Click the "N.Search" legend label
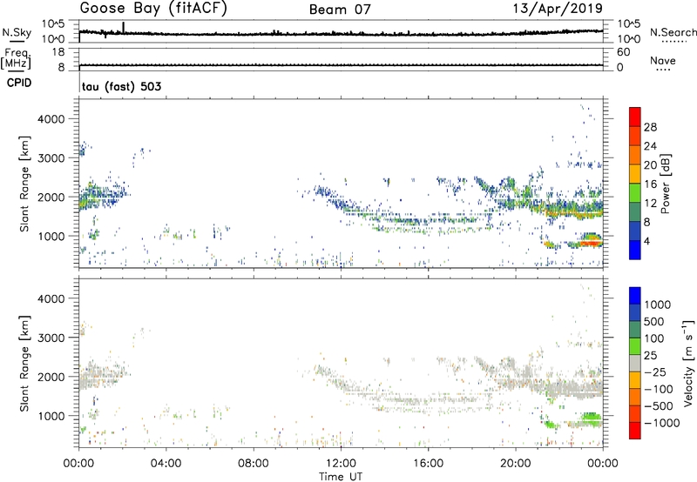 pyautogui.click(x=673, y=32)
